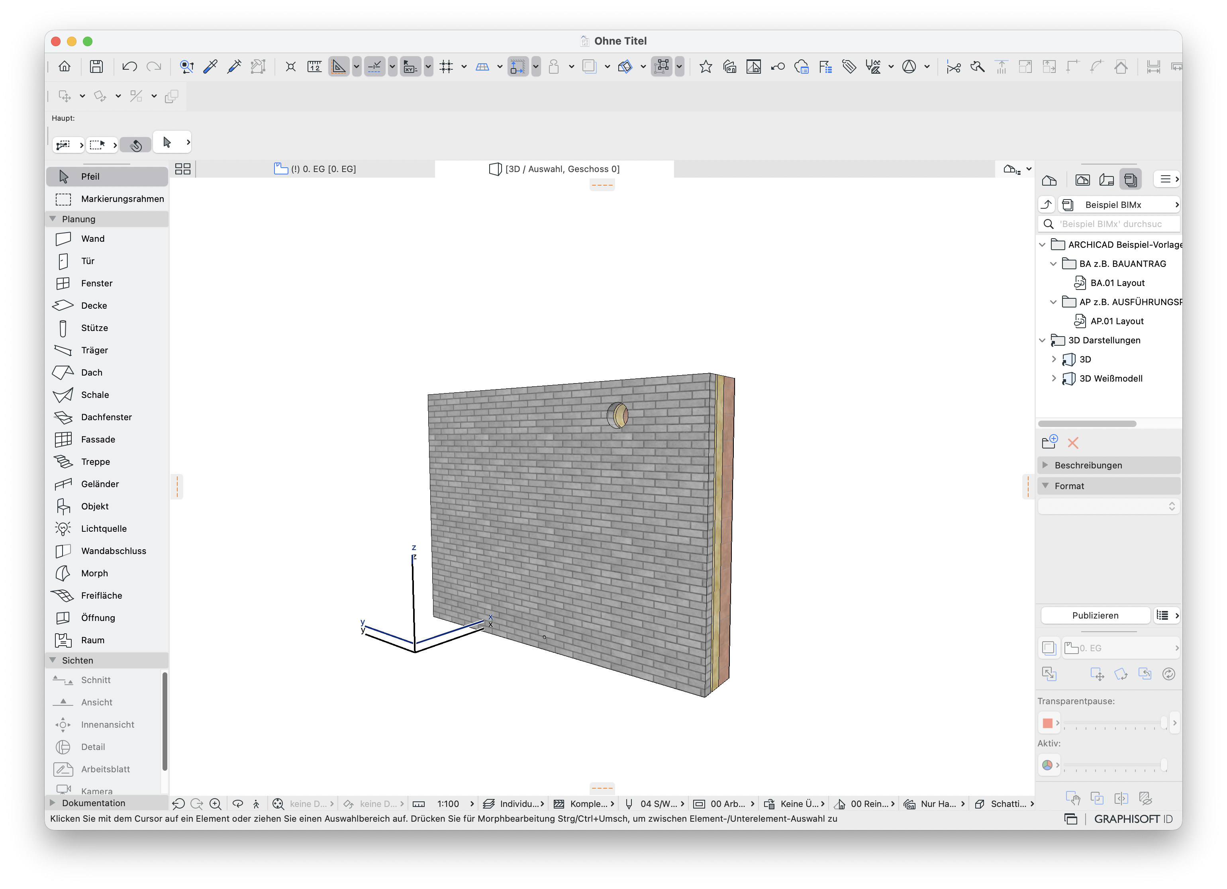Select the Freifläche tool

(x=107, y=595)
